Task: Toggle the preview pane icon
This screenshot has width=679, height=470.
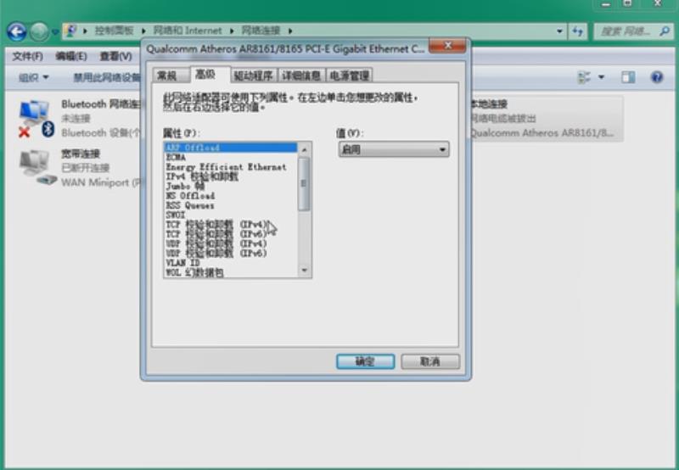Action: 628,77
